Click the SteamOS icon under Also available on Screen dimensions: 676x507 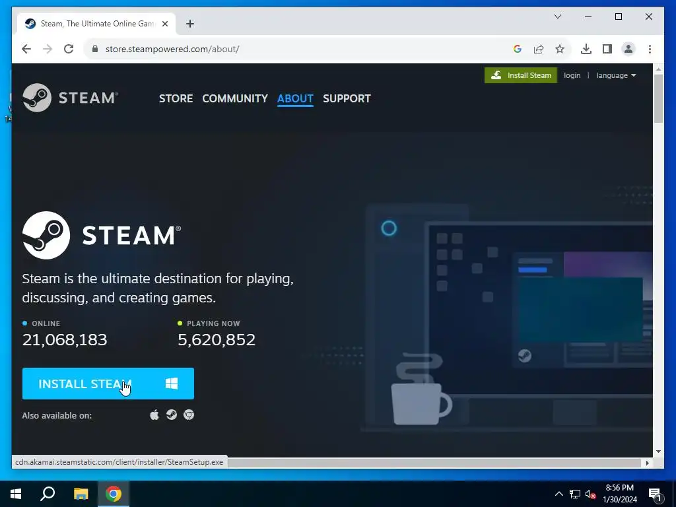[172, 415]
